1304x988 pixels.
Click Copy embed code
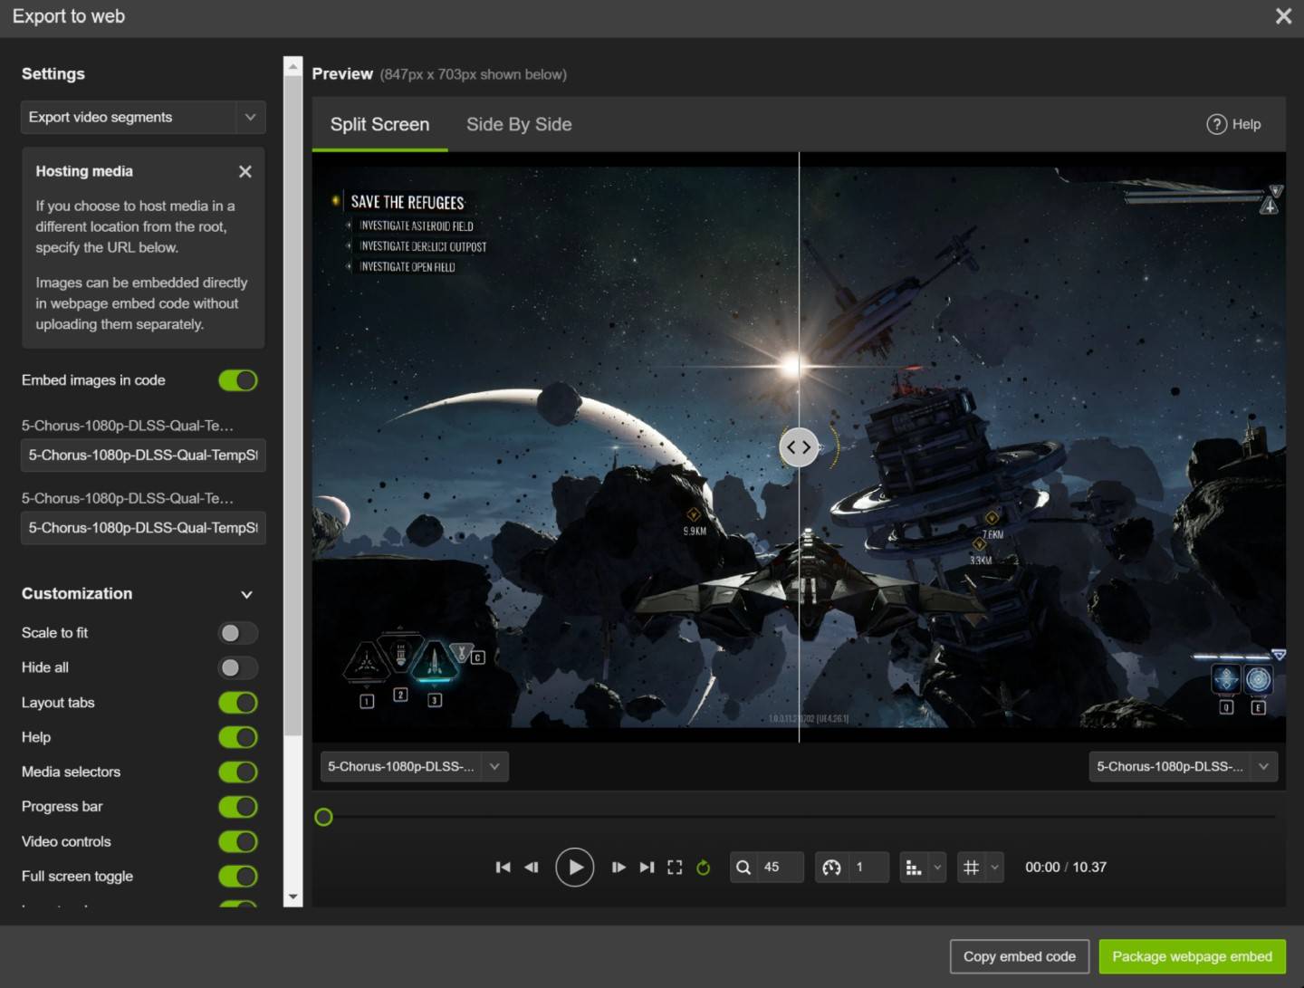pyautogui.click(x=1020, y=957)
